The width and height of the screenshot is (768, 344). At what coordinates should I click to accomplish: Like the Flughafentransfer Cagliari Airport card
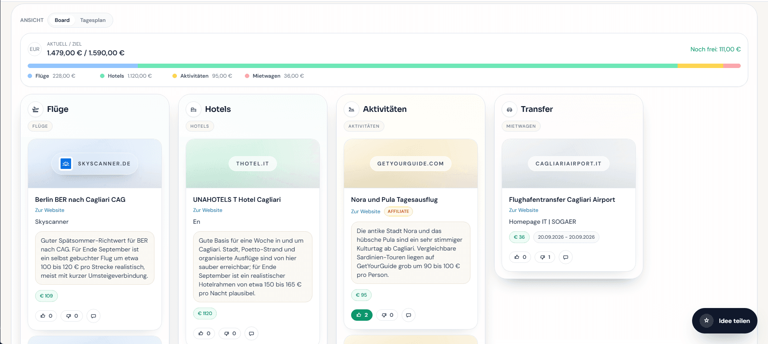tap(520, 257)
